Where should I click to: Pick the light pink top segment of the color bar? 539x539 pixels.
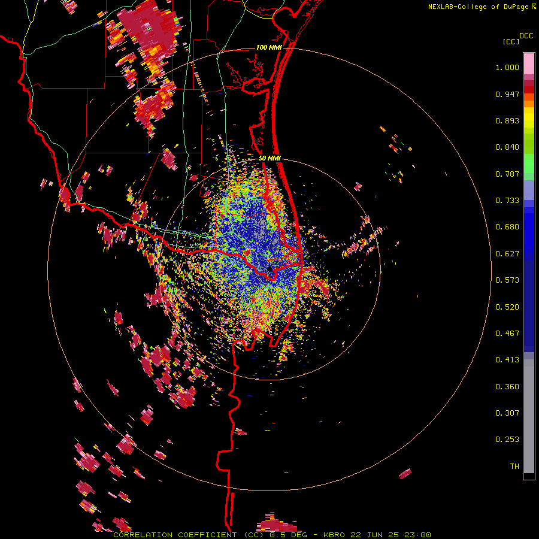point(529,63)
